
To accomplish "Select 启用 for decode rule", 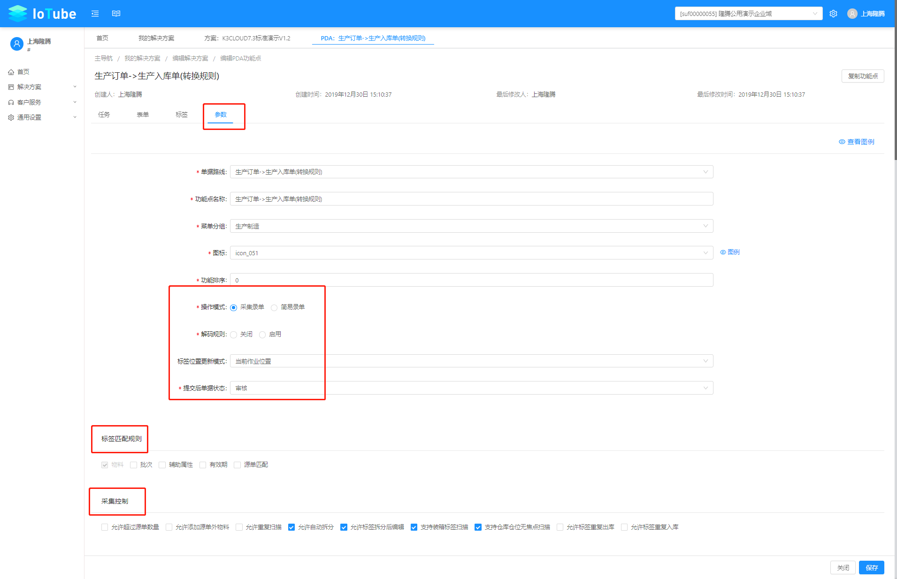I will pos(262,335).
